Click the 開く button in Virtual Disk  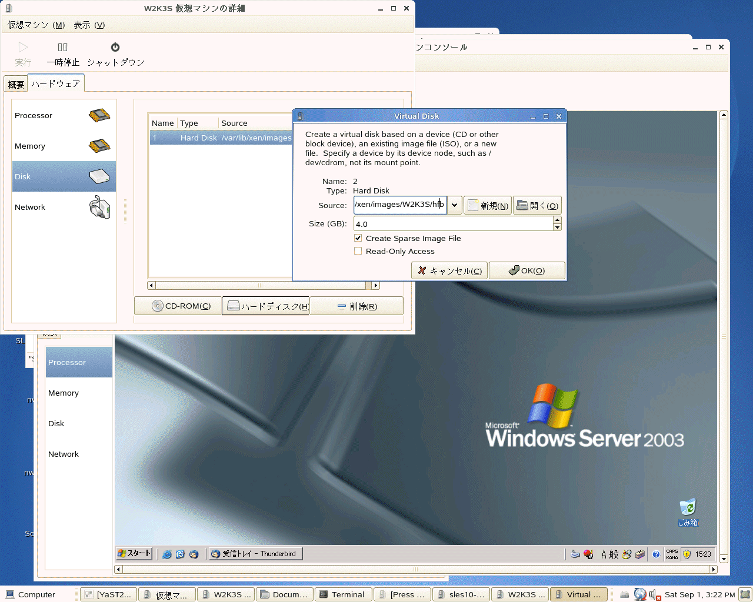(537, 205)
